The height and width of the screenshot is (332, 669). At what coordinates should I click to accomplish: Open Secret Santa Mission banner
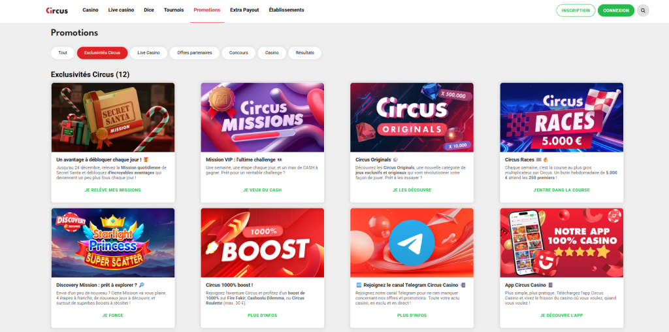[113, 118]
